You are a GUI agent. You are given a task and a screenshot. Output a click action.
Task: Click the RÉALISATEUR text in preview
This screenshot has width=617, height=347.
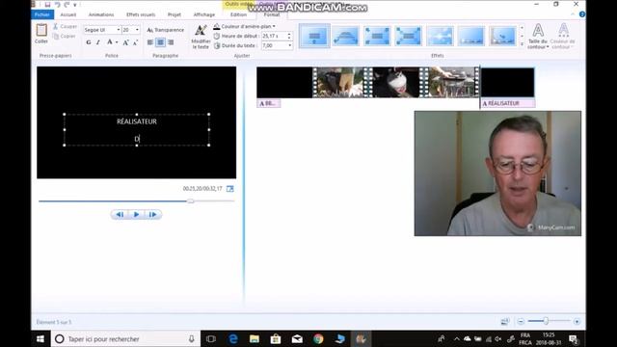(x=137, y=121)
